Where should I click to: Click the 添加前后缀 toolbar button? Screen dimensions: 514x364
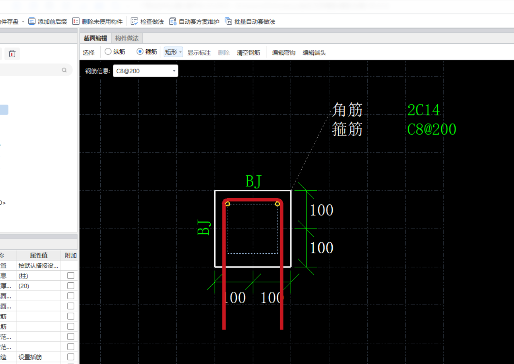click(x=48, y=22)
